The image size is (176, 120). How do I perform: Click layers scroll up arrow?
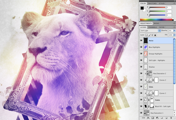pyautogui.click(x=174, y=112)
